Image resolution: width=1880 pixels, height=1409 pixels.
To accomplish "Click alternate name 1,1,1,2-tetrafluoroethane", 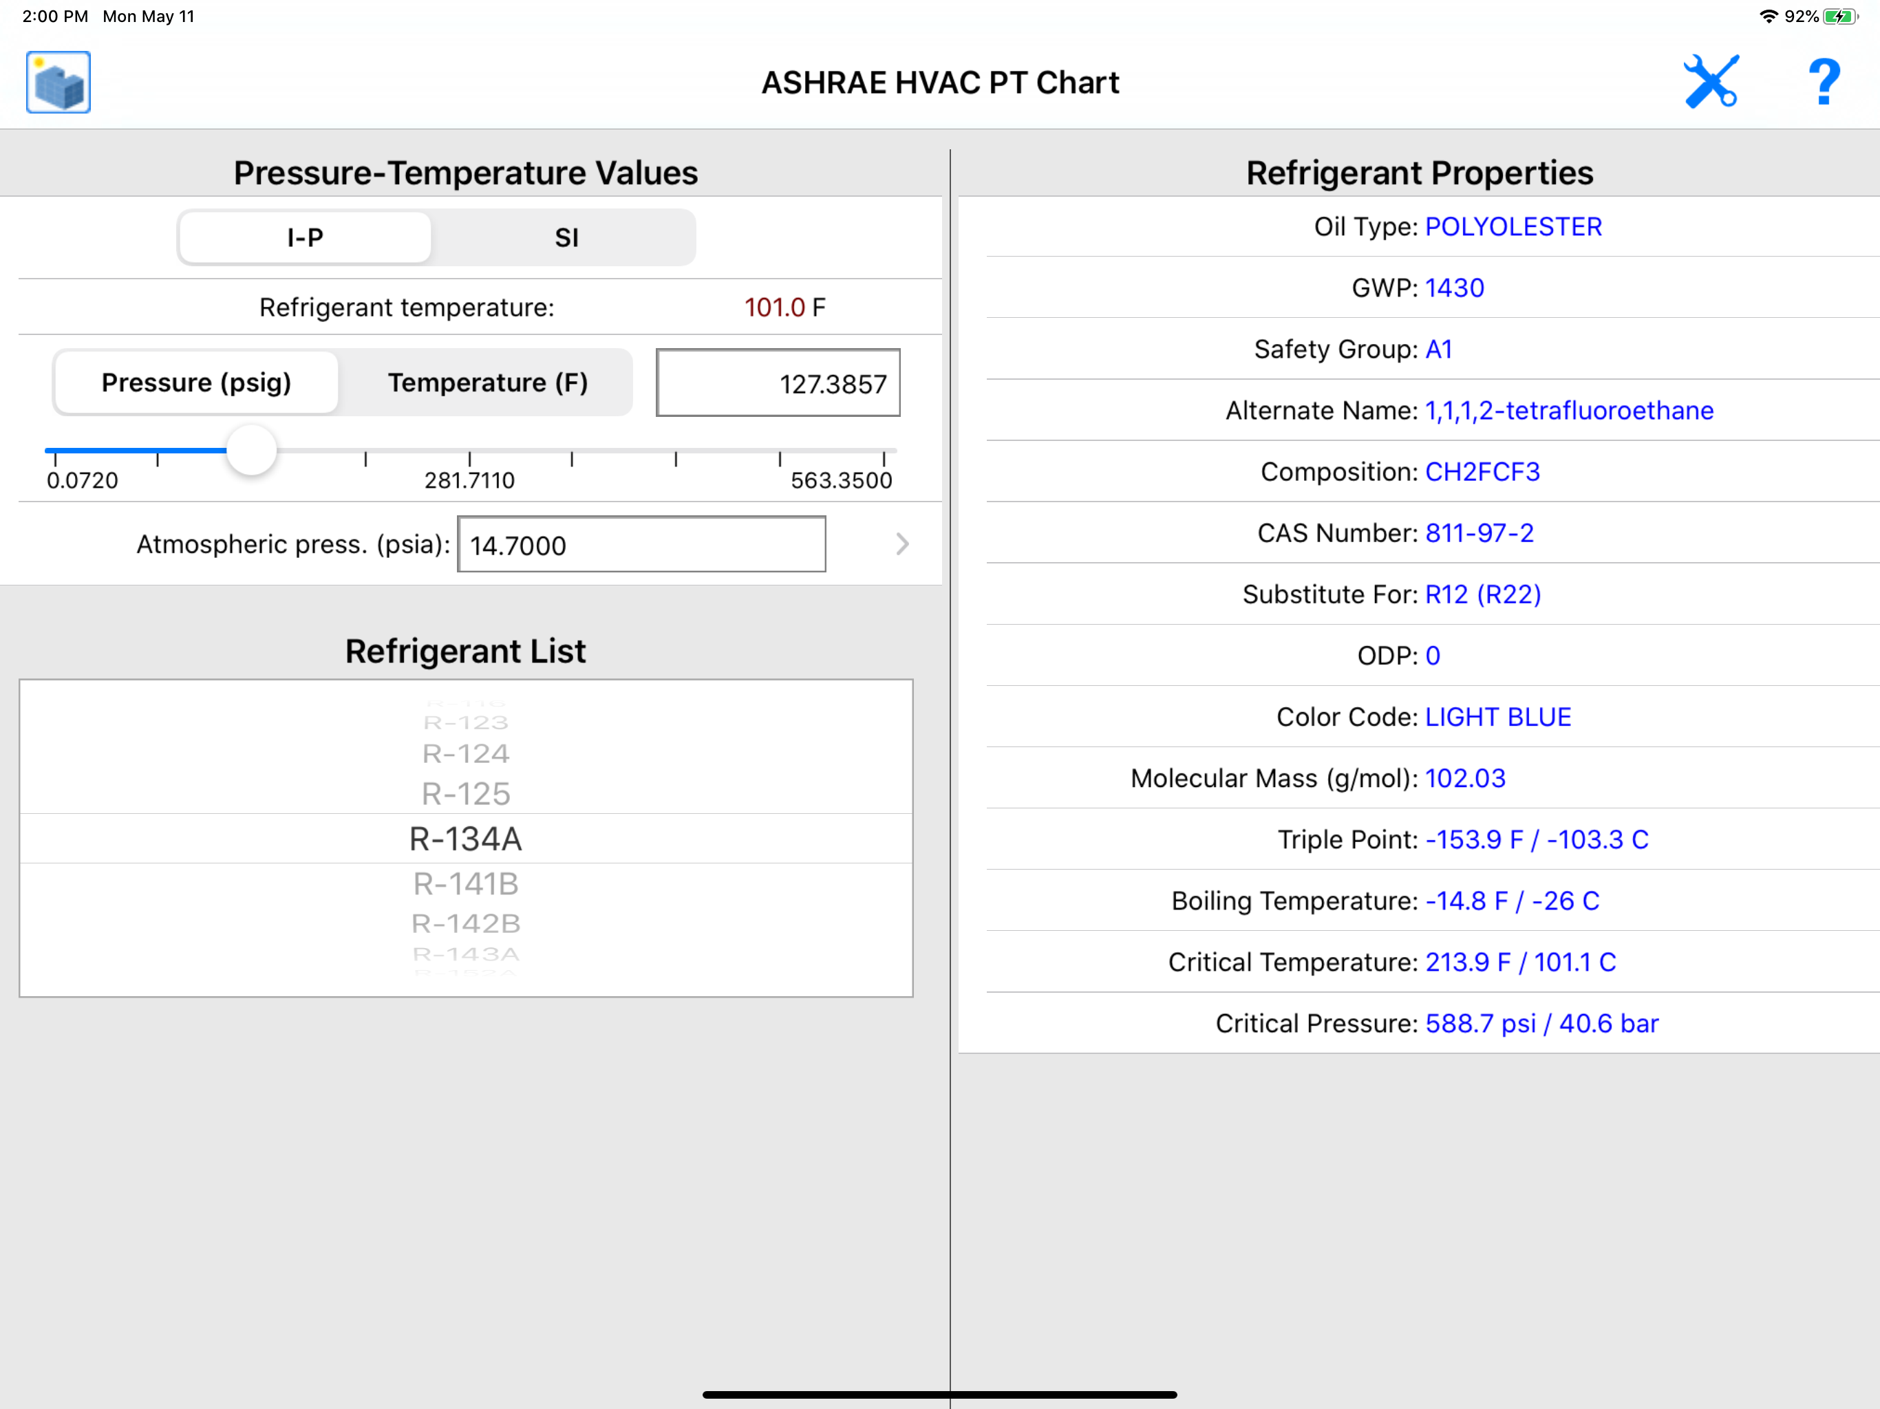I will pyautogui.click(x=1569, y=411).
